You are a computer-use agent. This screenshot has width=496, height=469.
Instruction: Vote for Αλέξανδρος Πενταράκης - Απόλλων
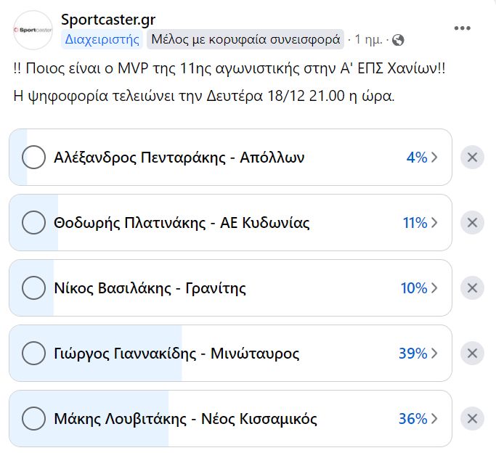click(x=34, y=158)
